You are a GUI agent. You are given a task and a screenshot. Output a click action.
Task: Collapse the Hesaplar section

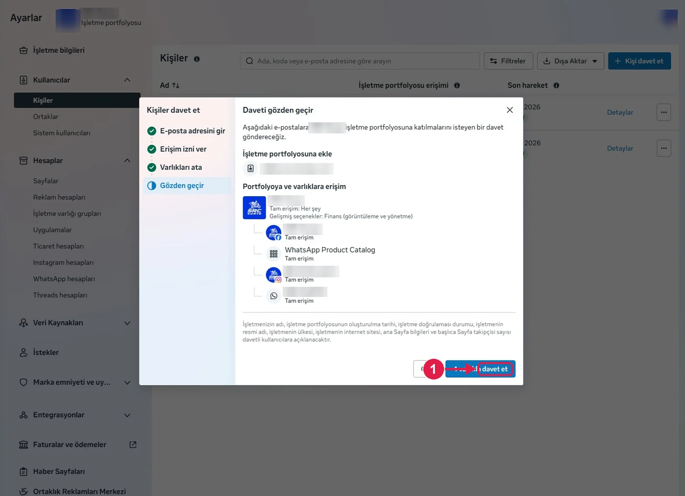coord(127,160)
